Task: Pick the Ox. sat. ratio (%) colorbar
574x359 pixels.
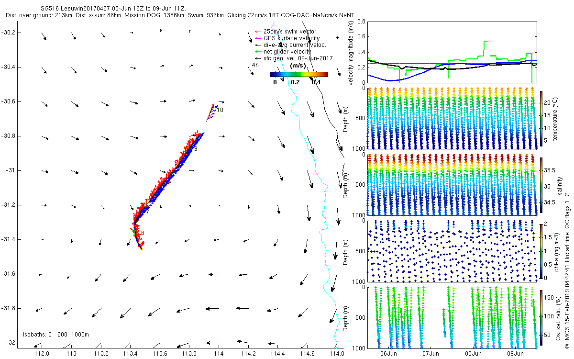Action: [x=541, y=316]
